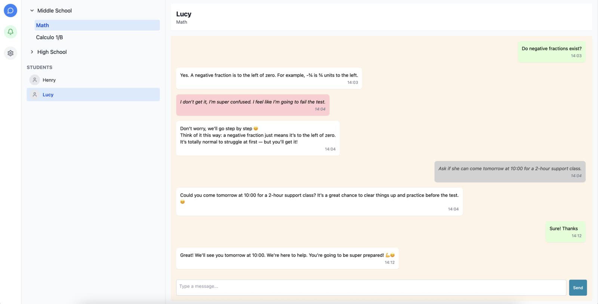
Task: Click the "Great! We'll see you tomorrow" reply
Action: point(287,258)
